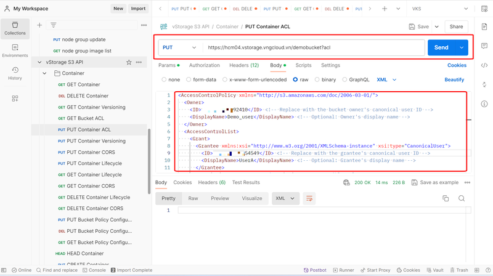Open the XML body format dropdown
The image size is (493, 276).
pyautogui.click(x=386, y=79)
